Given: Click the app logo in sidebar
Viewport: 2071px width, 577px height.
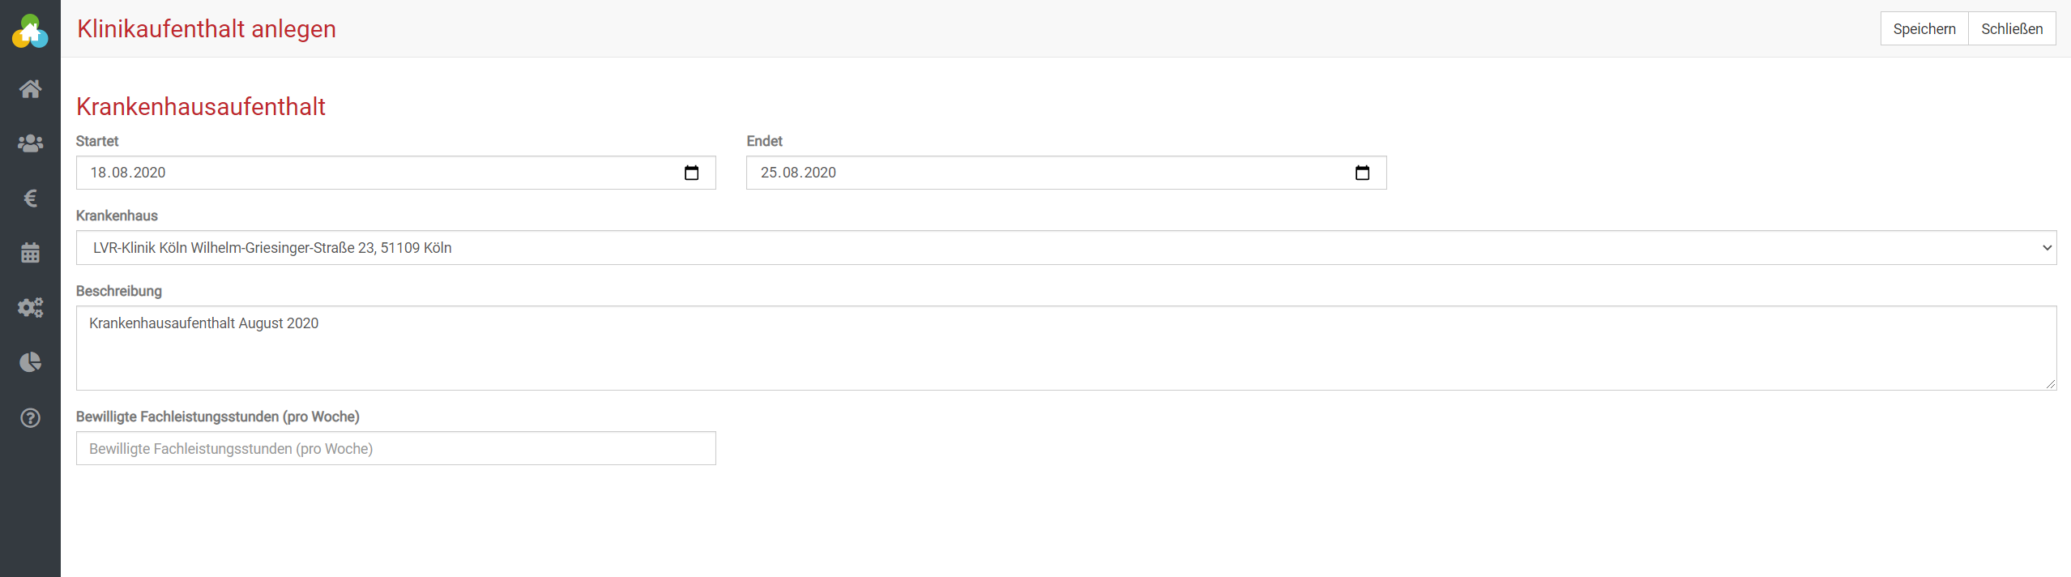Looking at the screenshot, I should click(x=30, y=32).
